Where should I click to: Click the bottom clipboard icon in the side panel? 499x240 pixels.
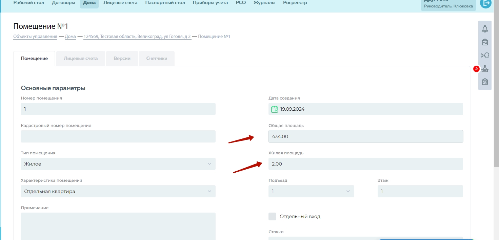[x=485, y=82]
